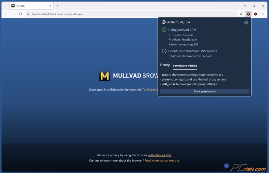
Task: Click the provider name HostRoyale
Action: pyautogui.click(x=189, y=39)
